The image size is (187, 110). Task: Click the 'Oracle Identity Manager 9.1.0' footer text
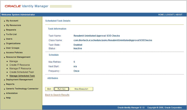coord(131,108)
